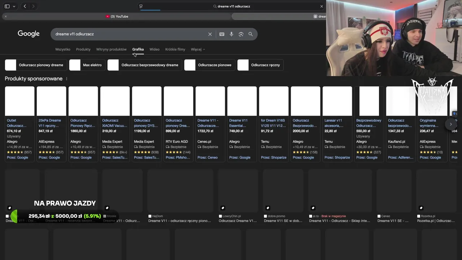The width and height of the screenshot is (462, 260).
Task: Clear the address bar with X icon
Action: 322,6
